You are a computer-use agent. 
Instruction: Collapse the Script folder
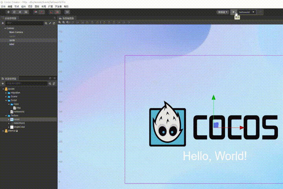[6, 100]
